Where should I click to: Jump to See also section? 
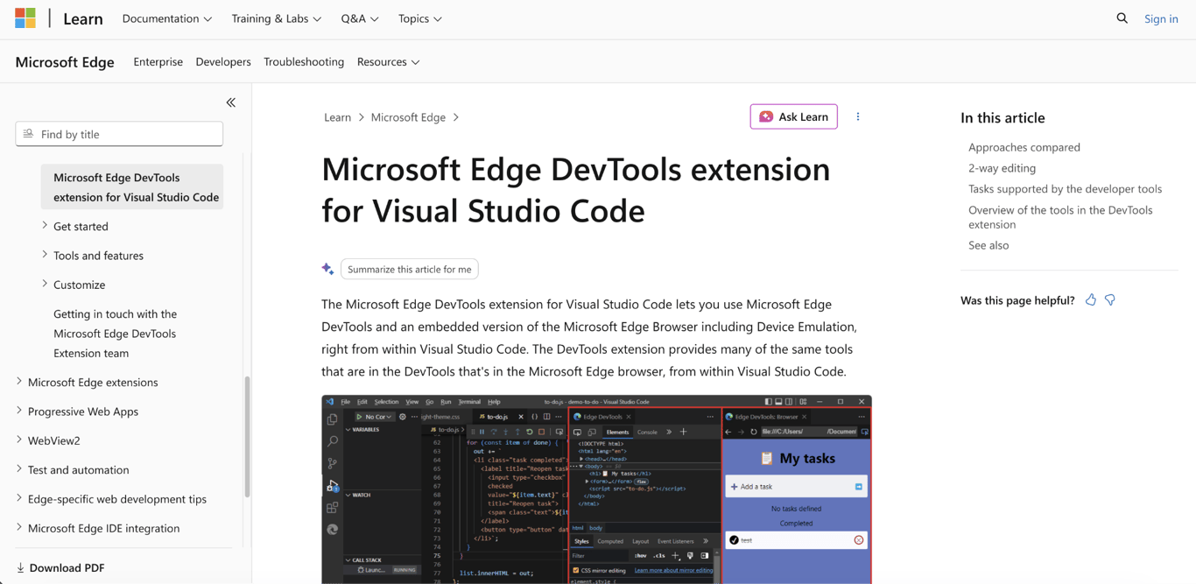tap(988, 245)
